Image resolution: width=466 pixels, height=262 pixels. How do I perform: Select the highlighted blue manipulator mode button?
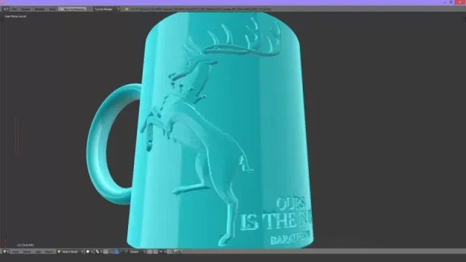pos(116,252)
